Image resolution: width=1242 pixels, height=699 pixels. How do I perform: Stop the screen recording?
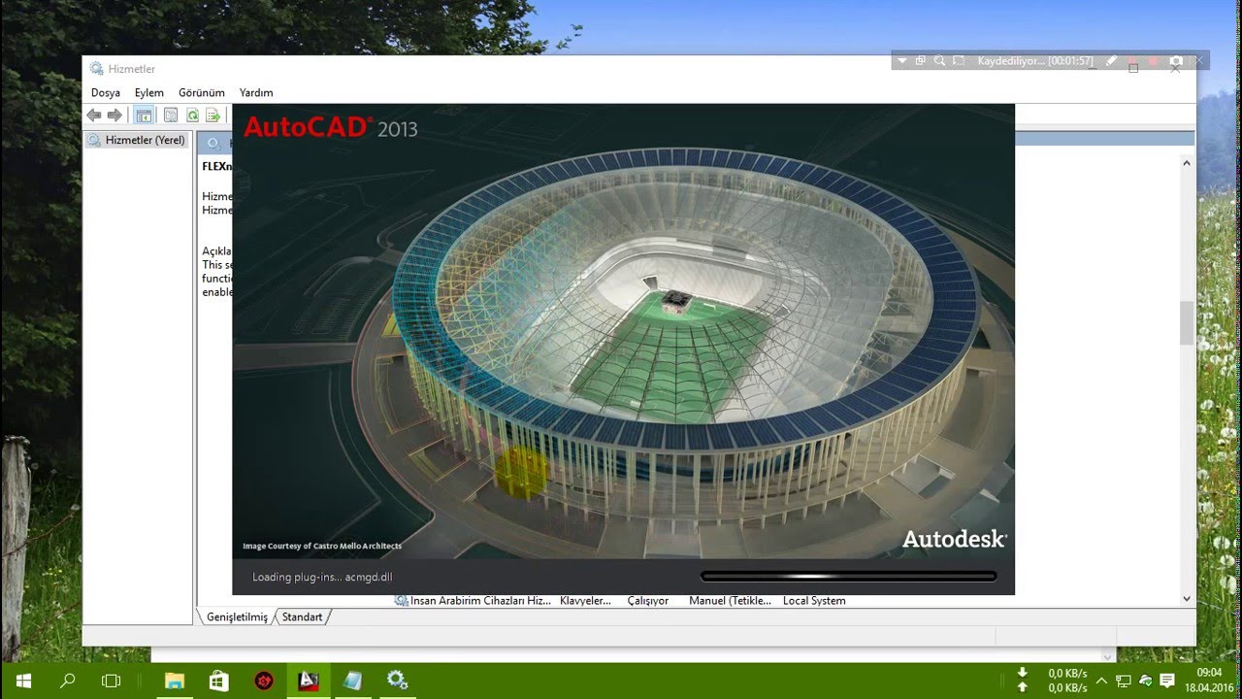(x=1154, y=61)
